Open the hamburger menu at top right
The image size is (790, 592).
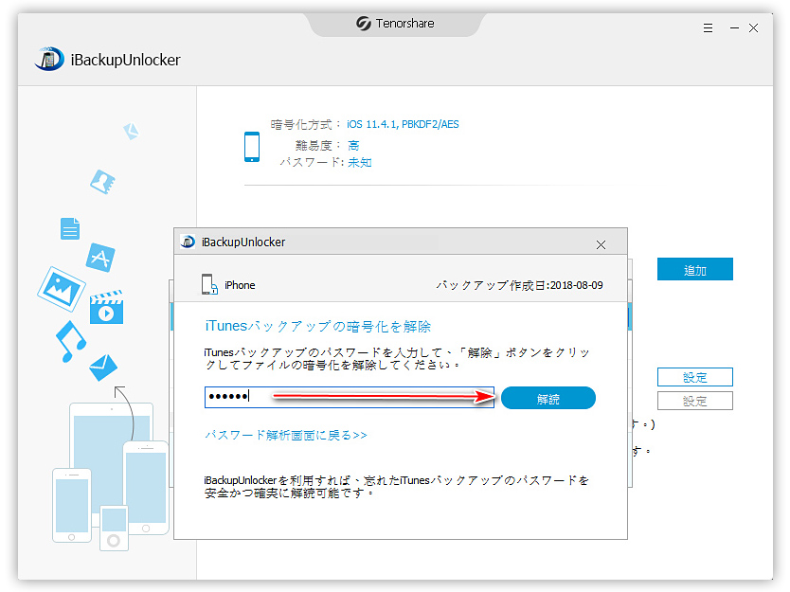(708, 28)
